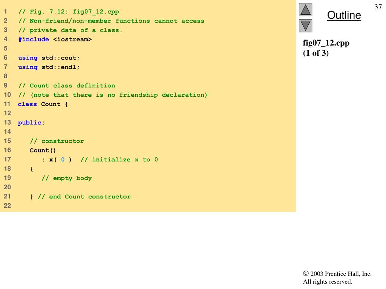Click the 'using std::cout;' line
Image resolution: width=386 pixels, height=289 pixels.
click(x=49, y=58)
